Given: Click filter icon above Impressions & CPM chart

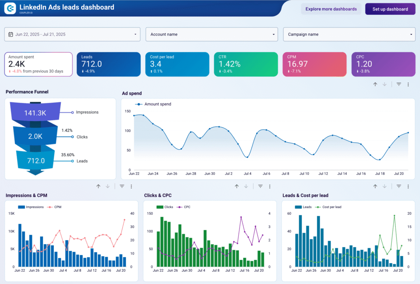Looking at the screenshot, I should coord(122,186).
